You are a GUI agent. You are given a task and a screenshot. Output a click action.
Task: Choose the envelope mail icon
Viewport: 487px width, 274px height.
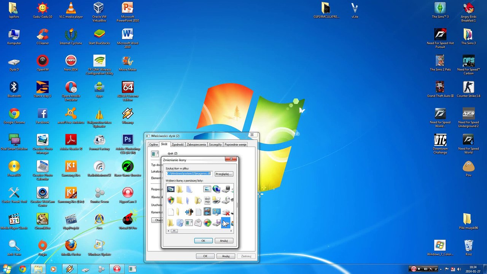pyautogui.click(x=198, y=223)
